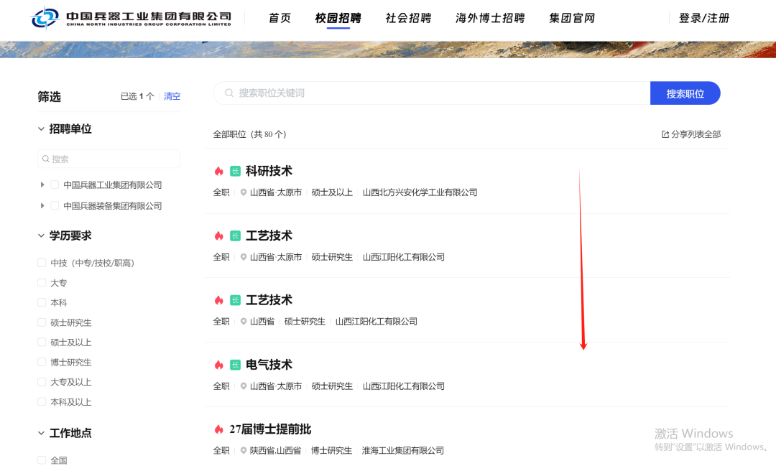Click the flame icon next to 电气技术
The image size is (776, 471).
tap(218, 365)
